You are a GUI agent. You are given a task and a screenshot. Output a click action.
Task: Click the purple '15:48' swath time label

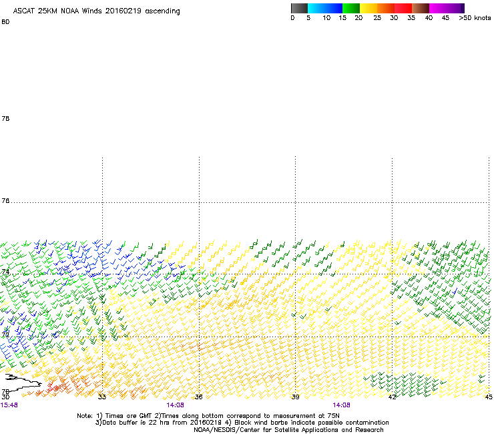click(9, 405)
